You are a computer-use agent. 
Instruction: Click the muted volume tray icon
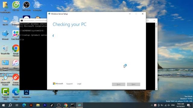(x=169, y=105)
